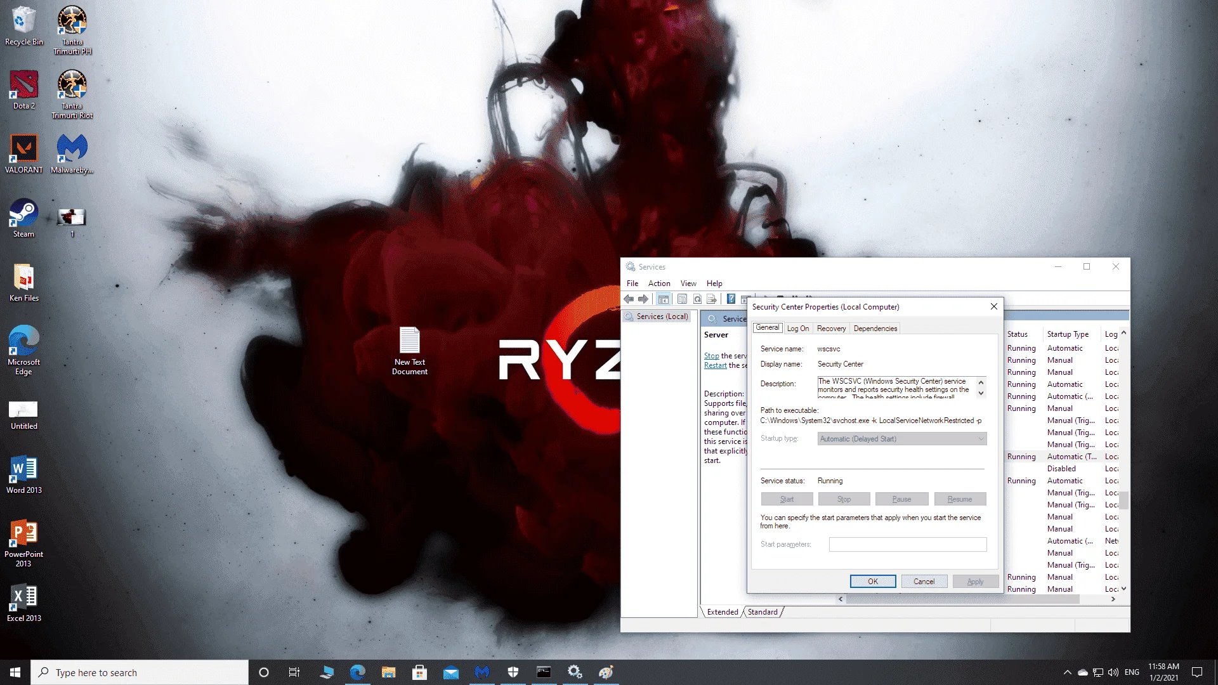Select the Excel 2013 desktop shortcut

tap(24, 603)
